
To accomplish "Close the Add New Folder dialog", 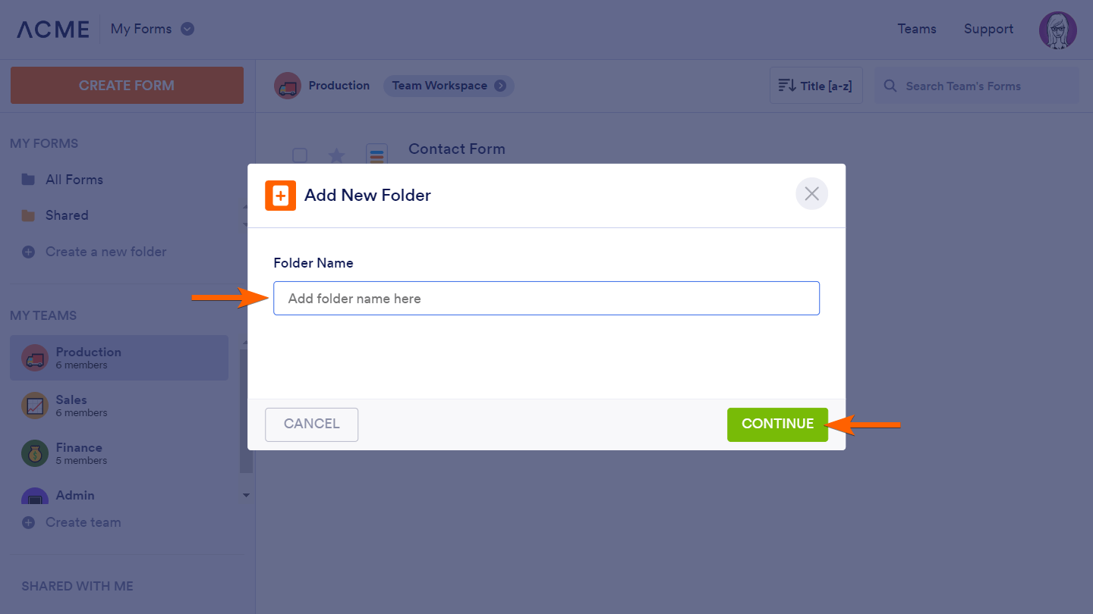I will (811, 194).
